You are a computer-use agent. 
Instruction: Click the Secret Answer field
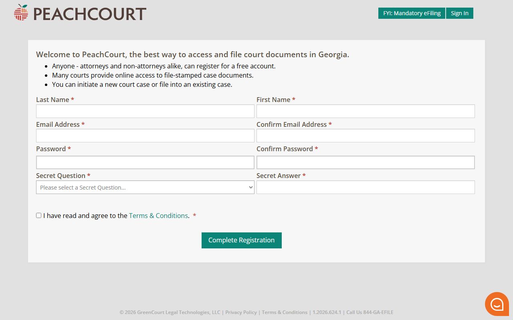click(366, 187)
